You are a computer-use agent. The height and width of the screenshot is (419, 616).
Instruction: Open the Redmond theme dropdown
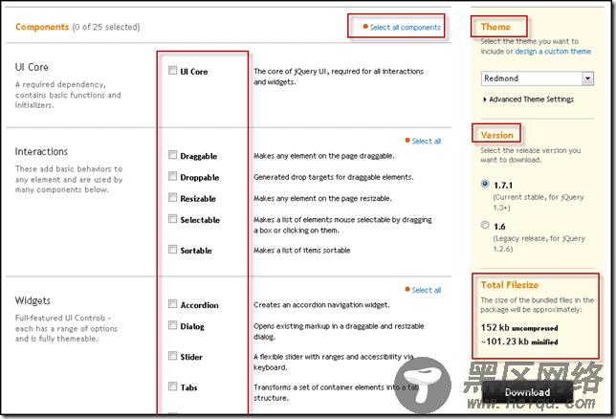(x=537, y=78)
